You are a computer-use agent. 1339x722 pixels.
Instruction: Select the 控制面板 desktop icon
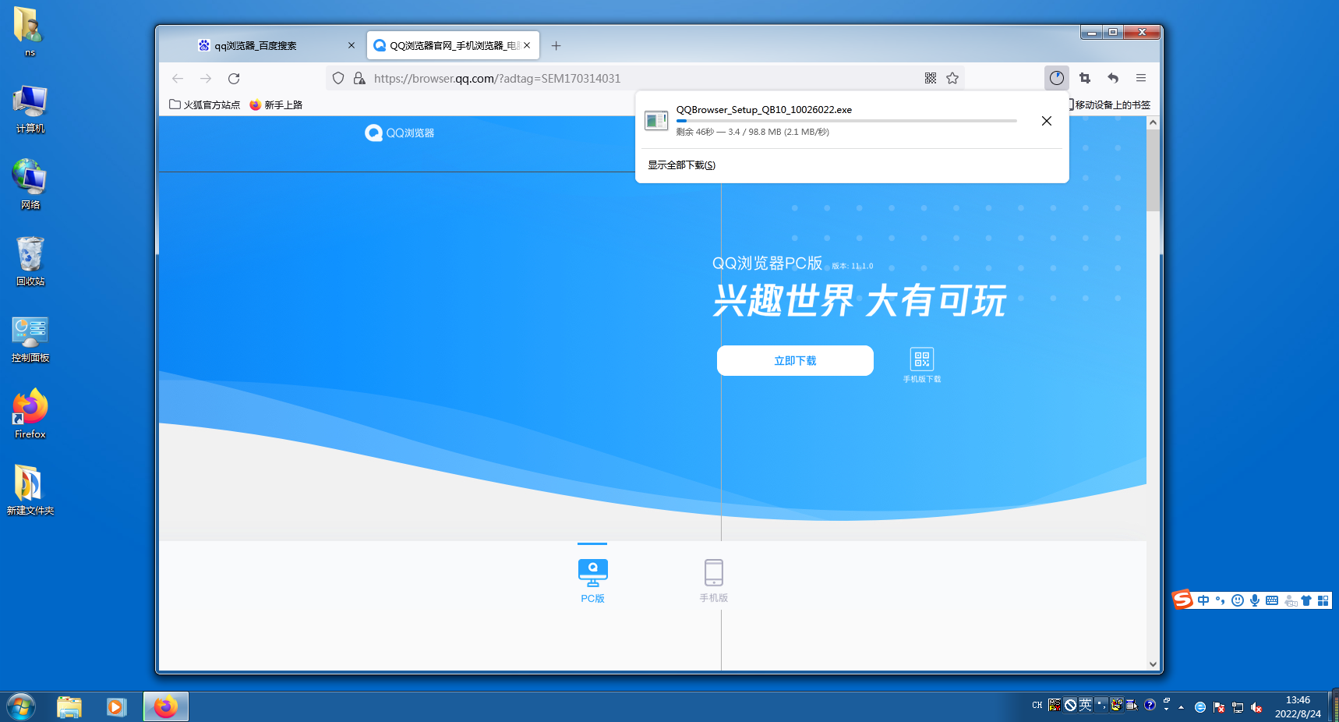(x=30, y=338)
